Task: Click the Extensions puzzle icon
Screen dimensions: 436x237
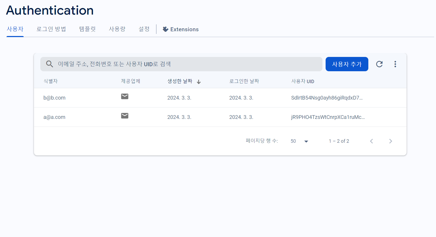Action: [166, 29]
